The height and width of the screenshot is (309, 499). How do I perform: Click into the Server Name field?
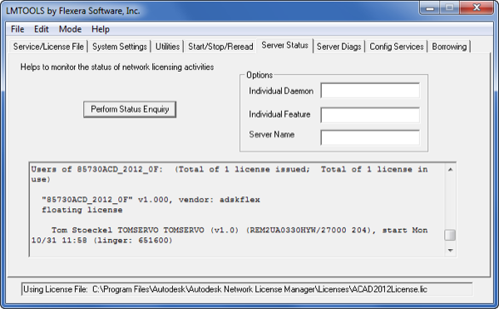[370, 137]
